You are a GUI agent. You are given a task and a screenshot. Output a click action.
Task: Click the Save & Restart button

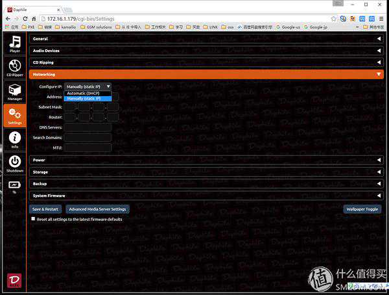45,209
